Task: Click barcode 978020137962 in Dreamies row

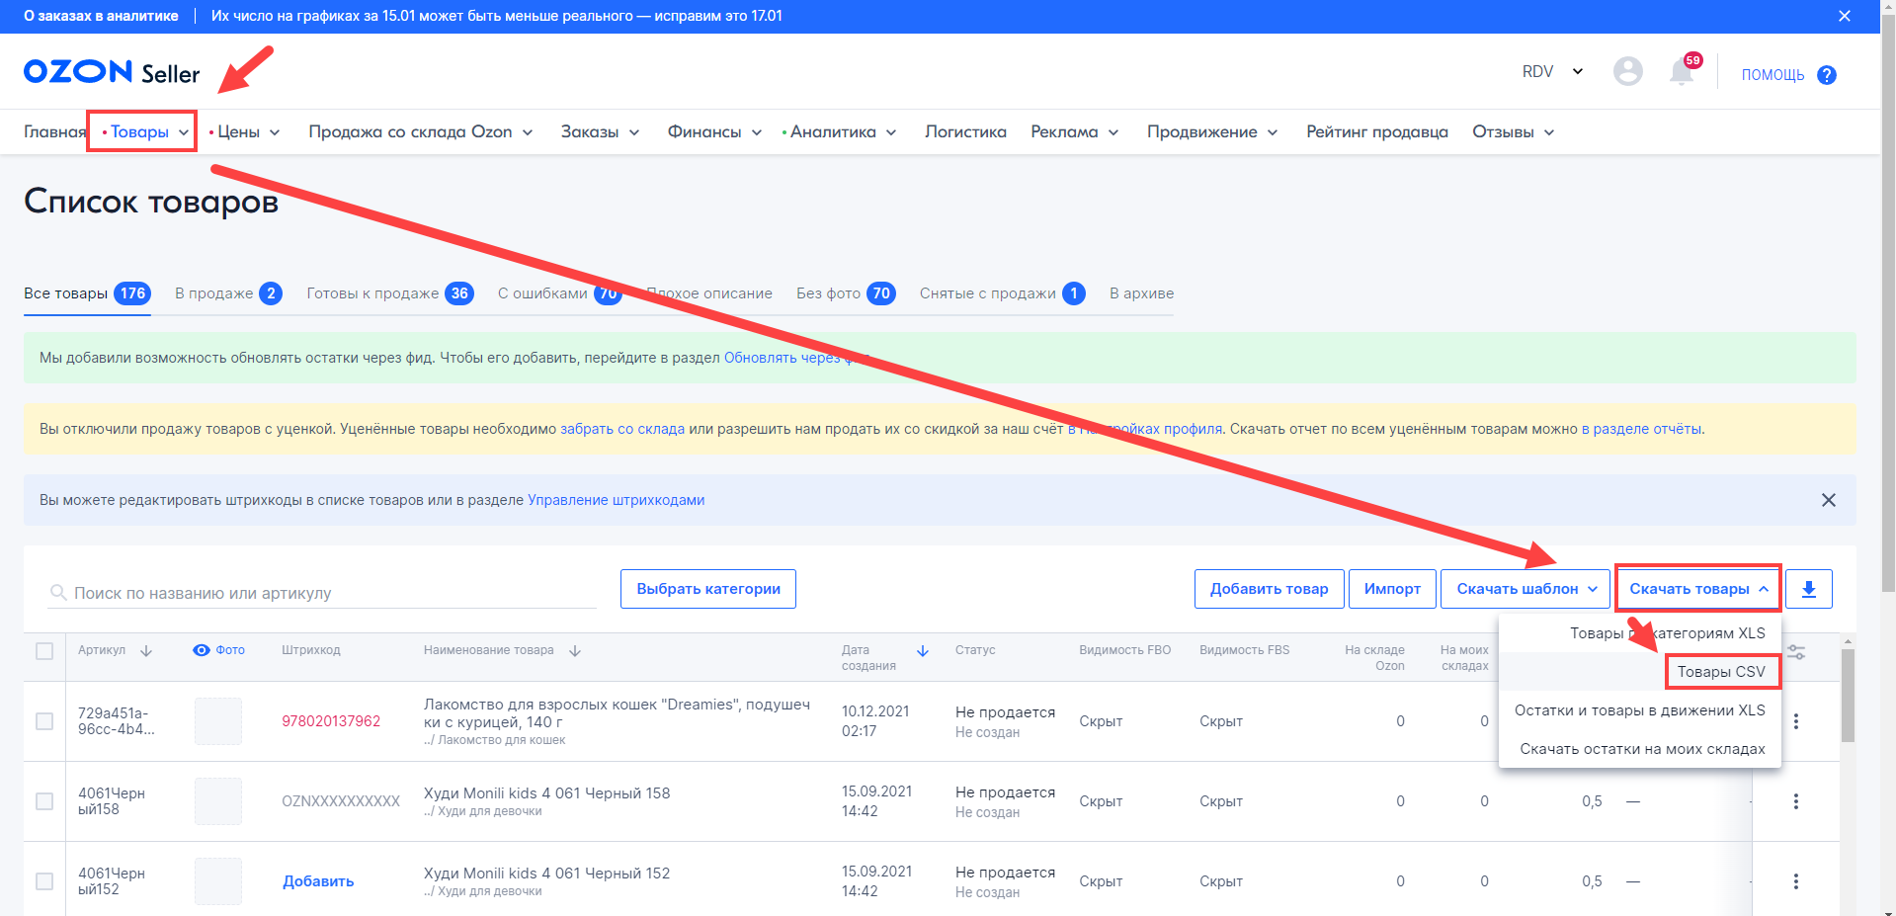Action: click(x=331, y=721)
